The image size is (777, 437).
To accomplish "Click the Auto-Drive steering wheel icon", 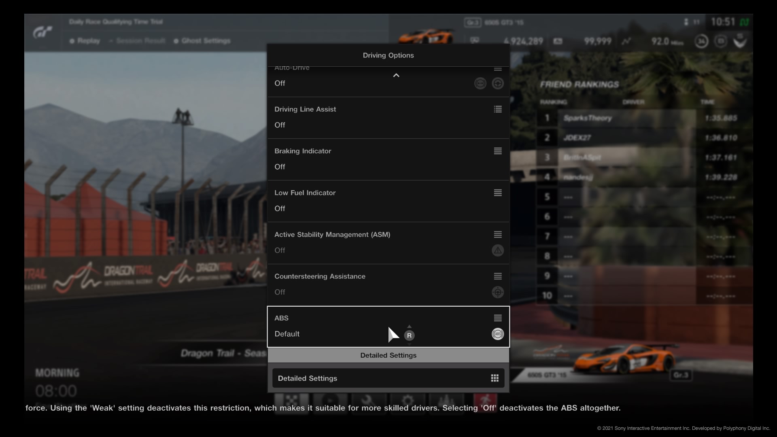I will point(497,83).
